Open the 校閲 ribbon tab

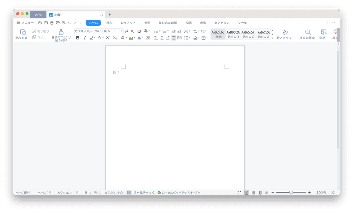188,23
